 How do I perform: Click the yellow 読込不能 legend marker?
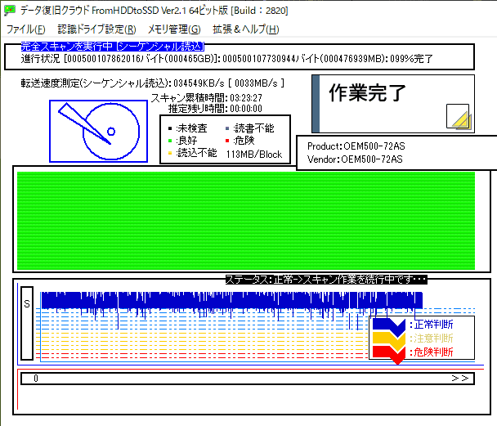[170, 154]
